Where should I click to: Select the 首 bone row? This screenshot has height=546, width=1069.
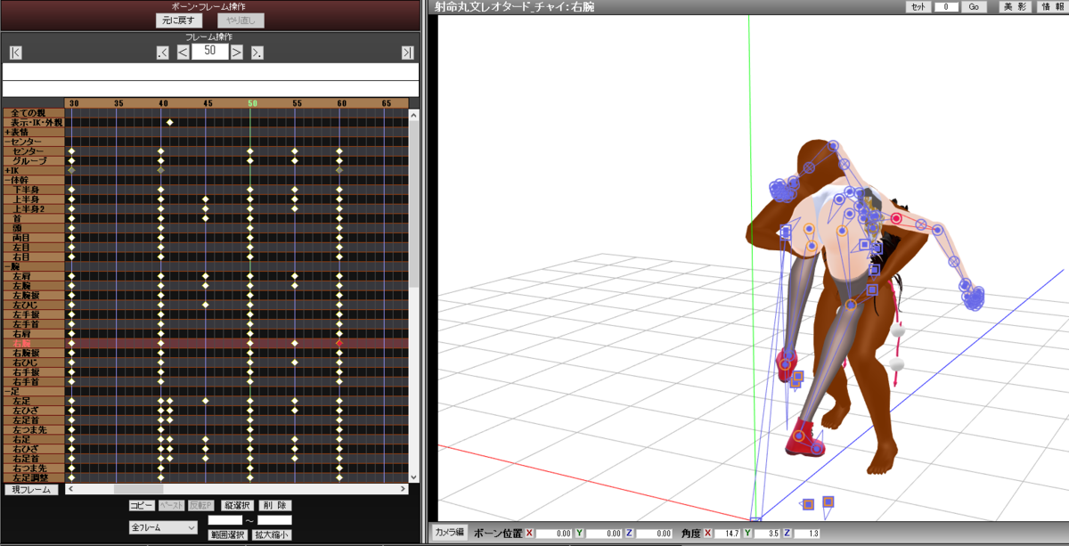(33, 218)
